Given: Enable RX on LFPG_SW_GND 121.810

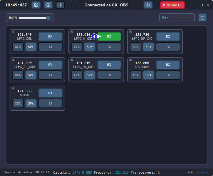Looking at the screenshot, I should click(109, 65).
